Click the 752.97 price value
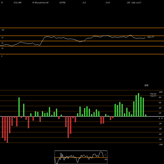Screen dimensions: 164x164 (x=153, y=96)
